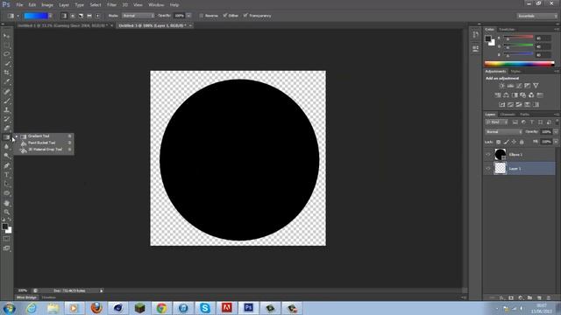Select the Dodge tool
Viewport: 561px width, 315px height.
(6, 156)
